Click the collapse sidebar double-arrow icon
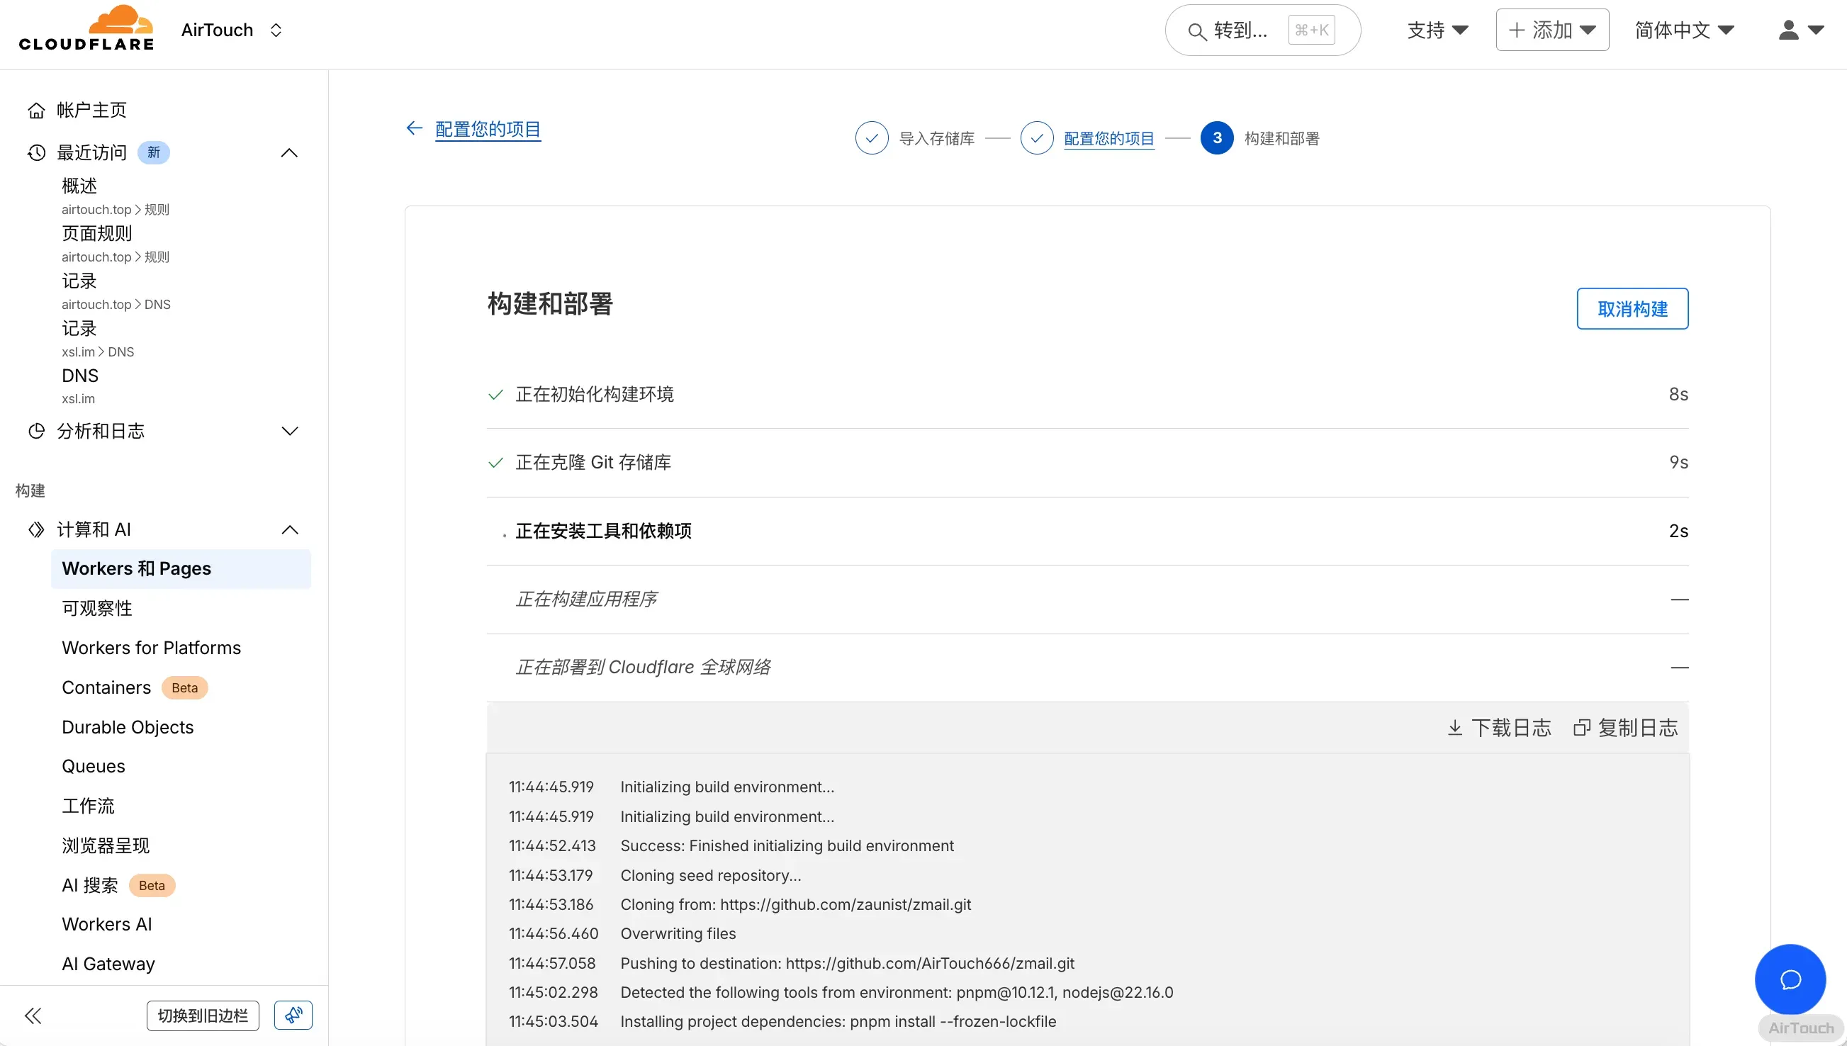The width and height of the screenshot is (1847, 1046). pyautogui.click(x=33, y=1015)
